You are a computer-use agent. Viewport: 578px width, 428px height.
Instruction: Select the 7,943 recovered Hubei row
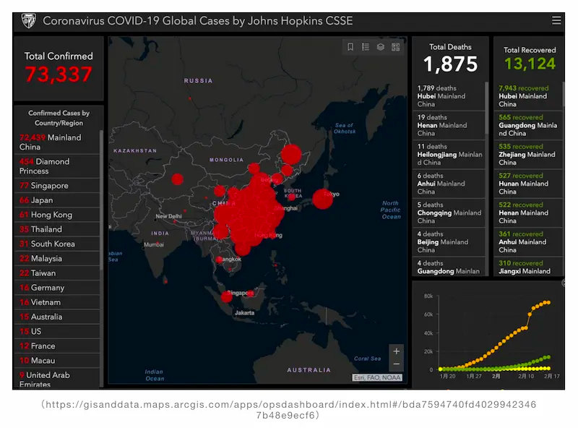[x=528, y=96]
